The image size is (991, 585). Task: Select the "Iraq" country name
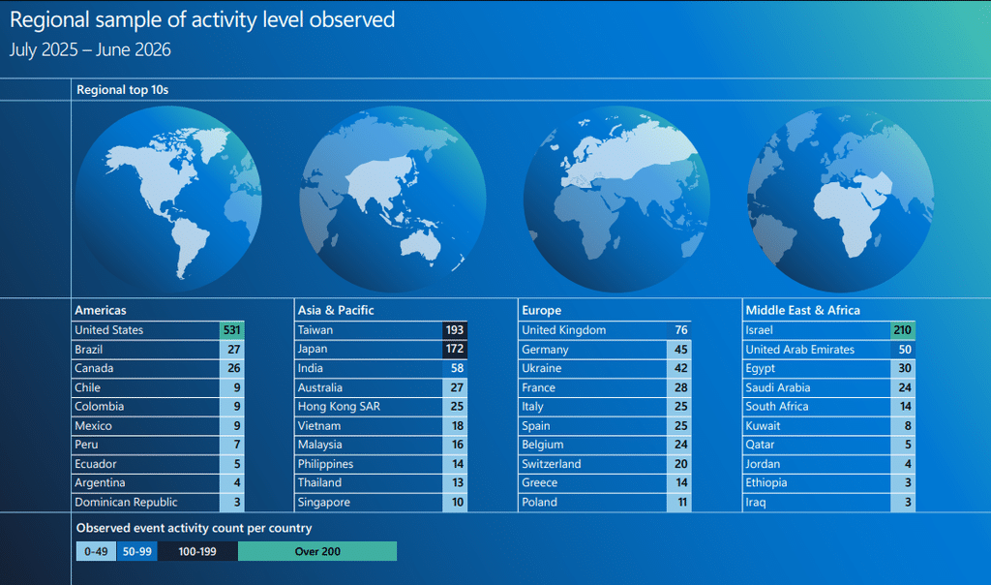point(755,502)
